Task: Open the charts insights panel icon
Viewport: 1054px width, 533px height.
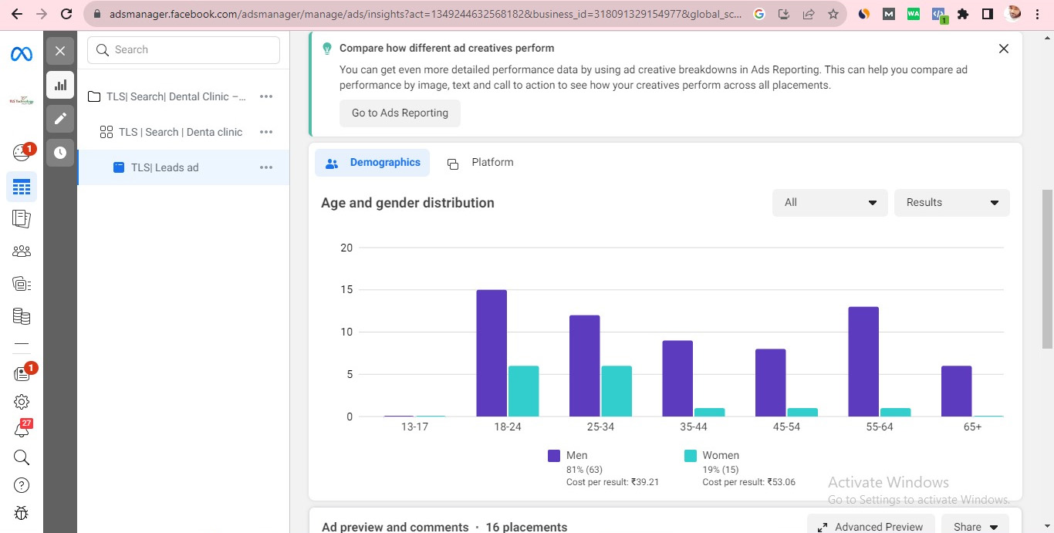Action: 60,85
